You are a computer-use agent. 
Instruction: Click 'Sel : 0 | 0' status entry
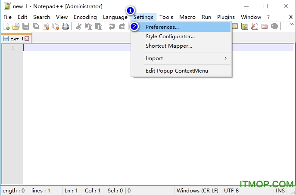(119, 191)
